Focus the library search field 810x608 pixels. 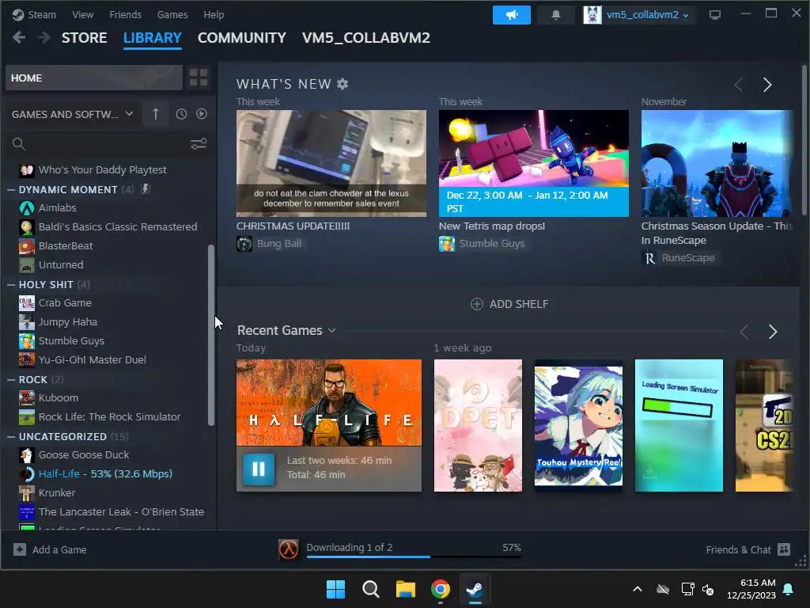pos(104,144)
